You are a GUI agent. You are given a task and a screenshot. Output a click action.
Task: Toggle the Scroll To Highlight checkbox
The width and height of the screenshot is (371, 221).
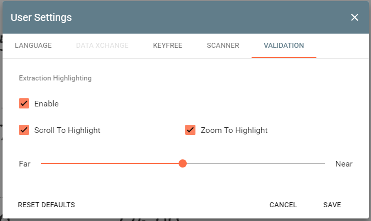pyautogui.click(x=24, y=130)
